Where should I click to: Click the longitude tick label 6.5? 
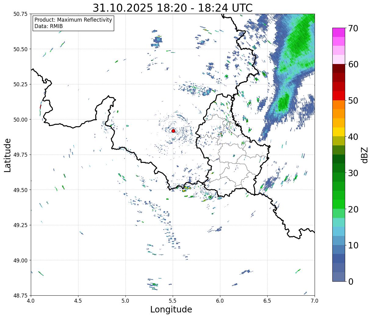tap(267, 301)
